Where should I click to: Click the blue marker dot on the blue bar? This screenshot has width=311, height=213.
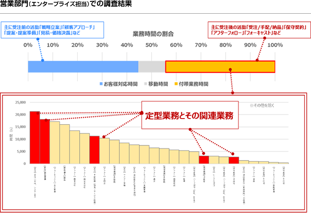coord(42,60)
